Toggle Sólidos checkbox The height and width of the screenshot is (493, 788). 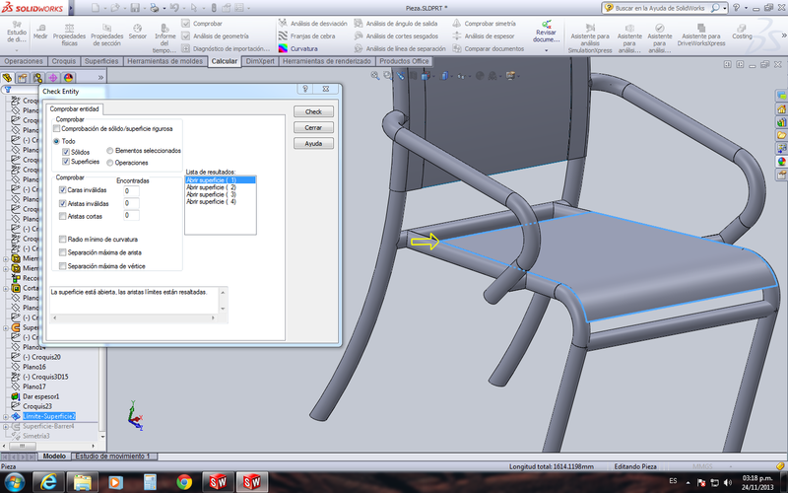[x=66, y=152]
